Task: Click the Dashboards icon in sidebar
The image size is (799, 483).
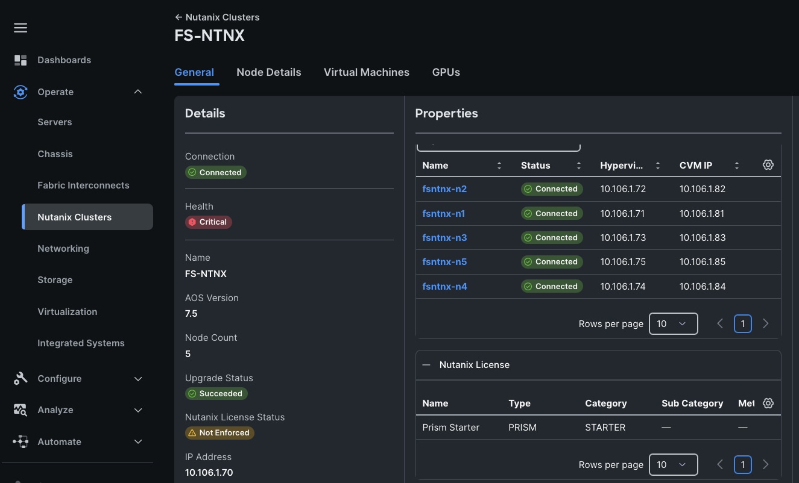Action: [x=21, y=60]
